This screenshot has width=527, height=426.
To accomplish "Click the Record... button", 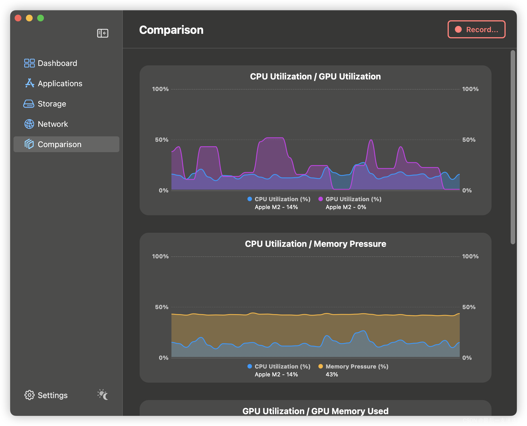I will click(x=476, y=29).
